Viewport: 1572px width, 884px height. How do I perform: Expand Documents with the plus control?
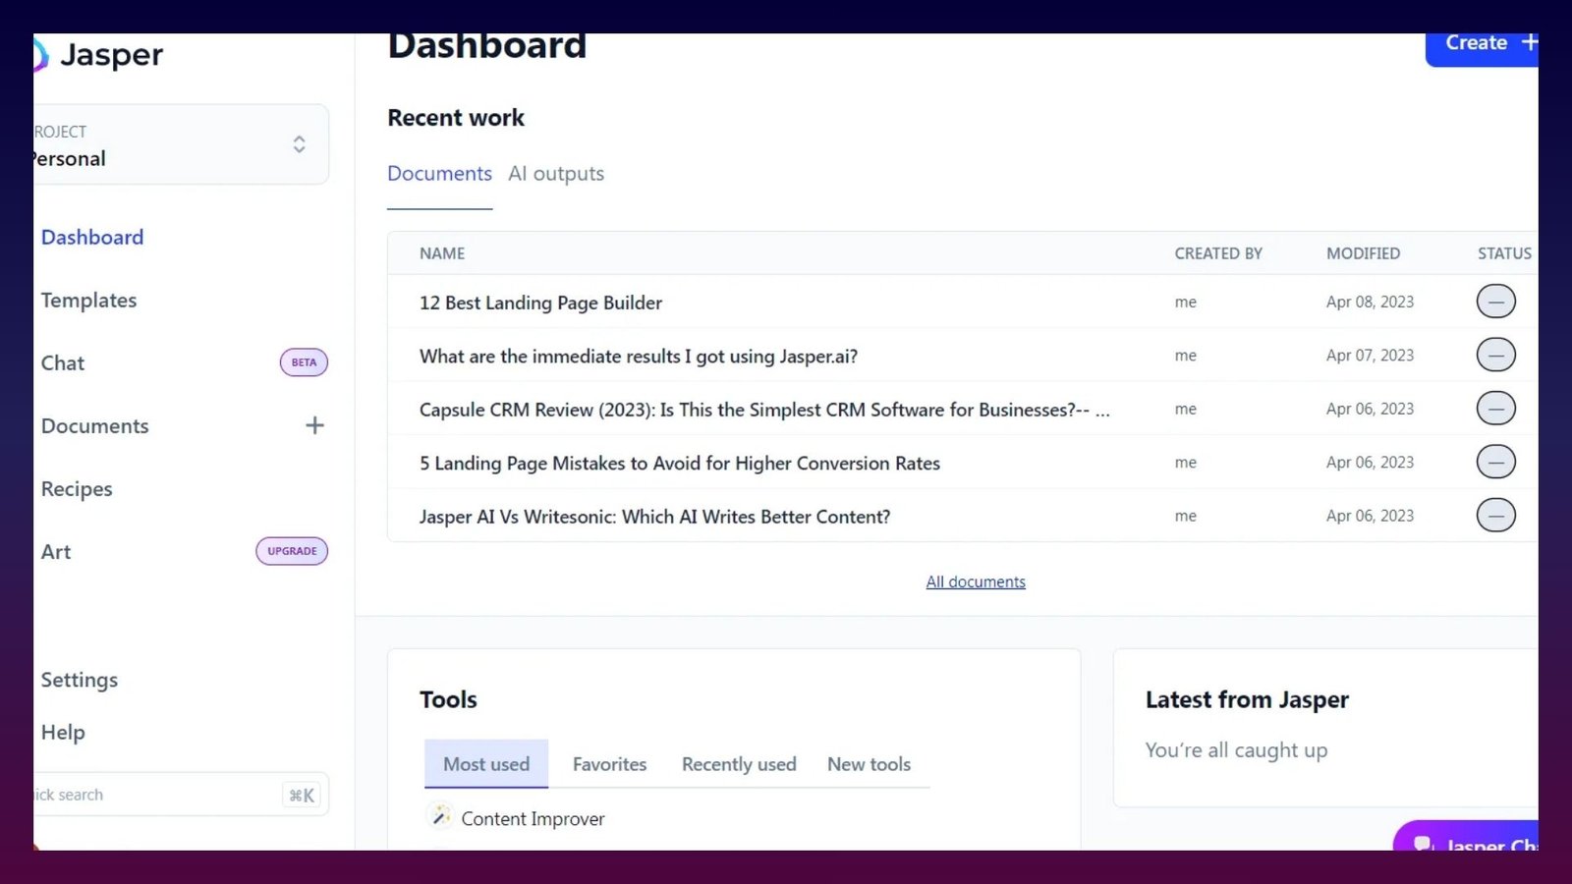(313, 425)
